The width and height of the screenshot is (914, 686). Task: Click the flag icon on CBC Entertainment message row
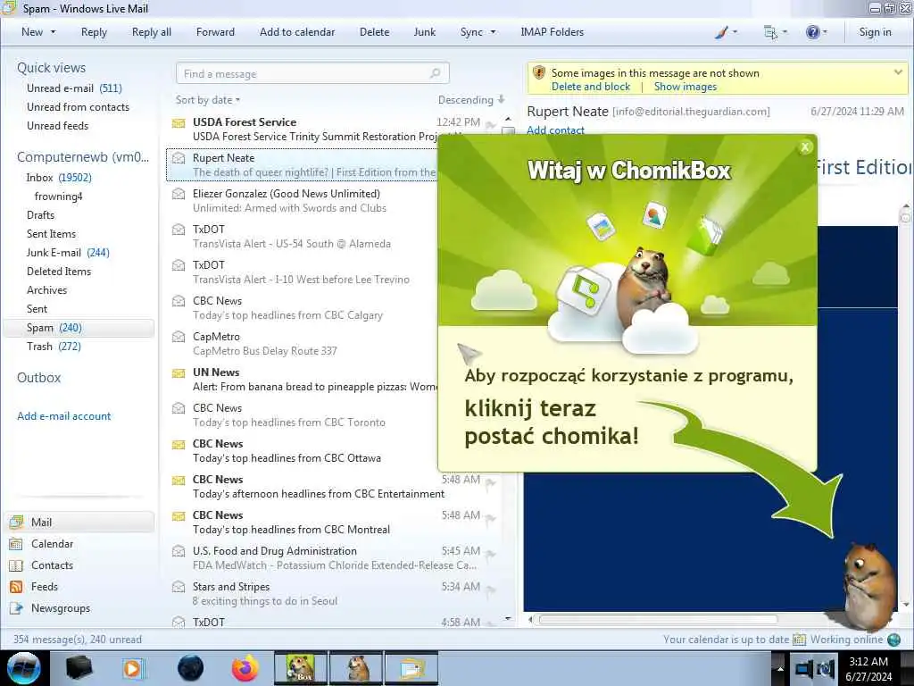tap(490, 482)
